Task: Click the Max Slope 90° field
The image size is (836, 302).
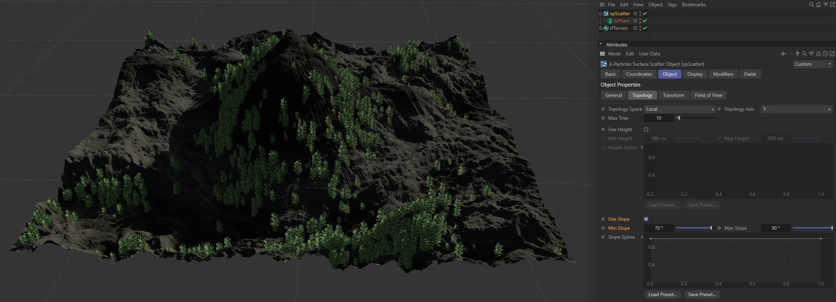Action: point(776,228)
